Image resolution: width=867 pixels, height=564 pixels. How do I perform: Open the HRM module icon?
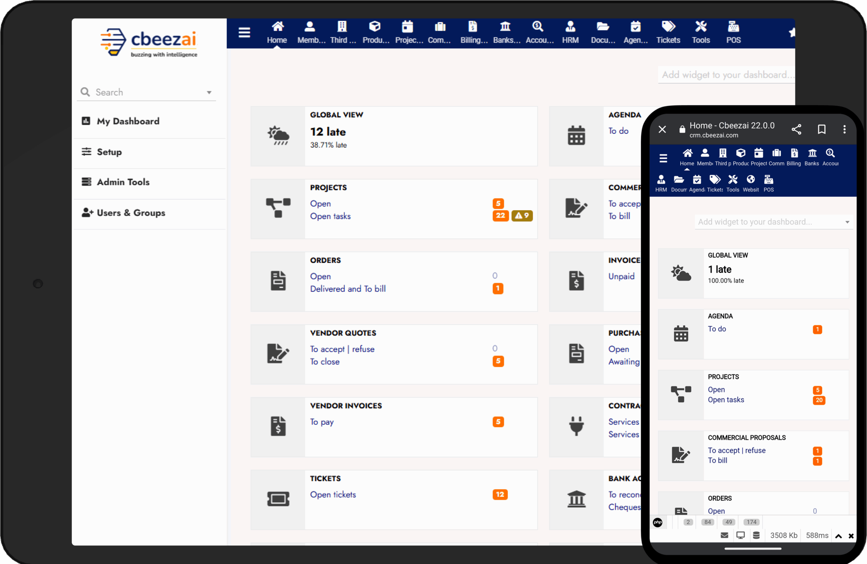click(x=570, y=27)
